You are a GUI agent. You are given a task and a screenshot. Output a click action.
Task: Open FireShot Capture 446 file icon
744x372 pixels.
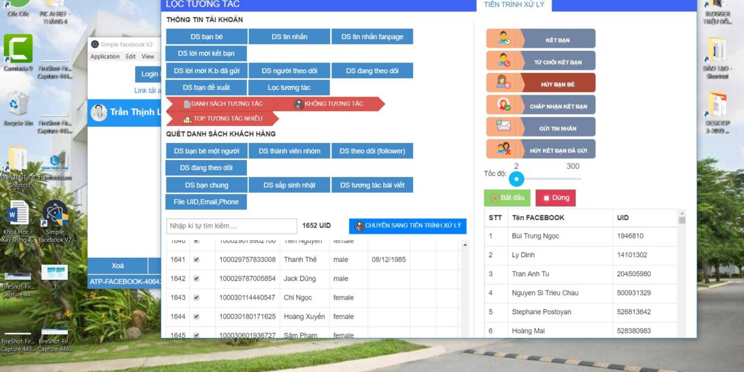pyautogui.click(x=55, y=340)
